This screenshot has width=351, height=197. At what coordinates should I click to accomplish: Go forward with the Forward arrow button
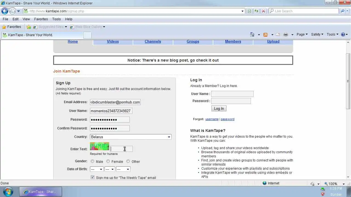pyautogui.click(x=12, y=11)
